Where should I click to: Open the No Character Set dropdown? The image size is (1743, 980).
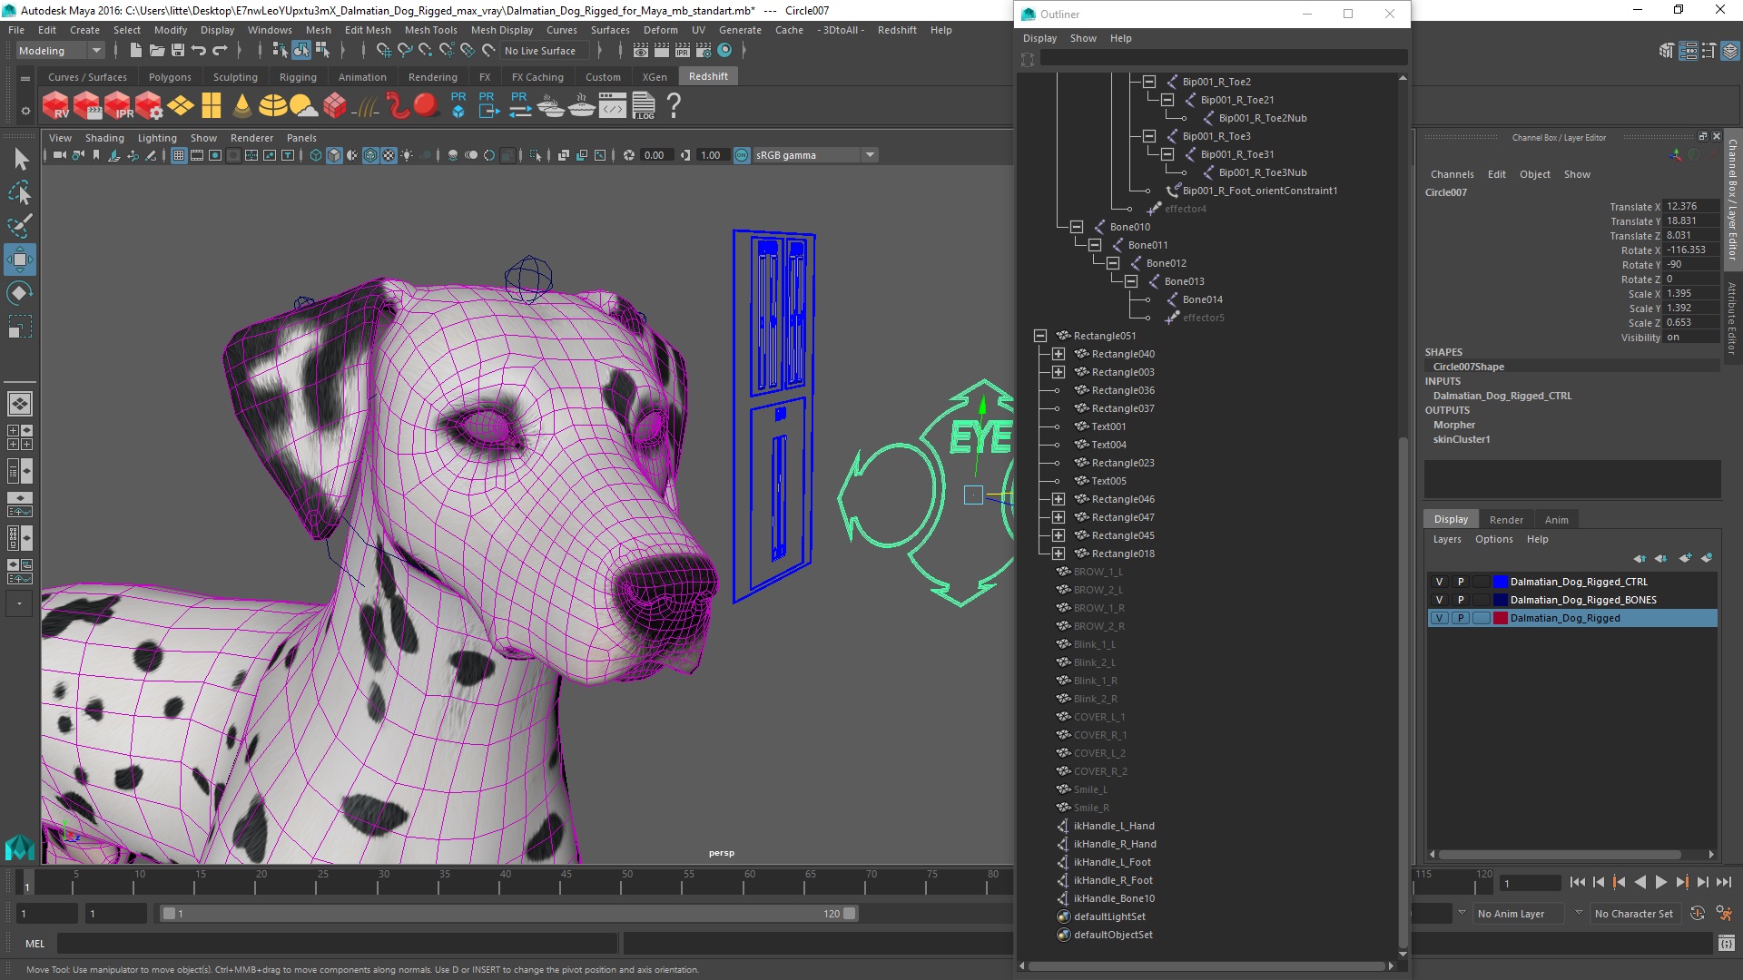point(1636,914)
